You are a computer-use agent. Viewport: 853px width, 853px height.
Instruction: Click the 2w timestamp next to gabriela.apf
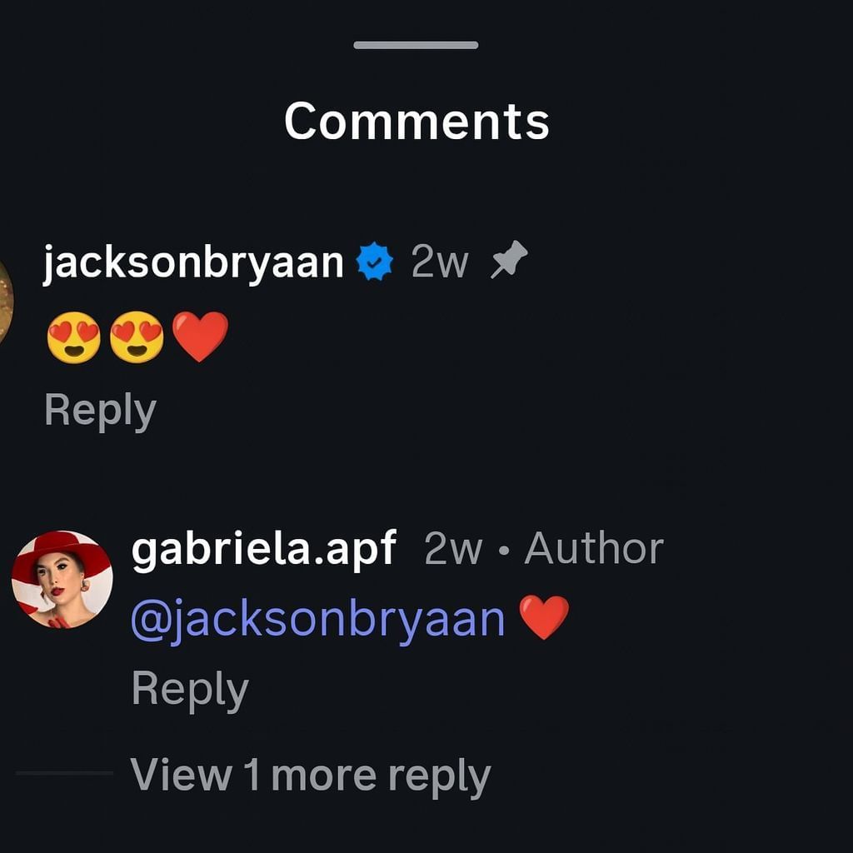452,548
